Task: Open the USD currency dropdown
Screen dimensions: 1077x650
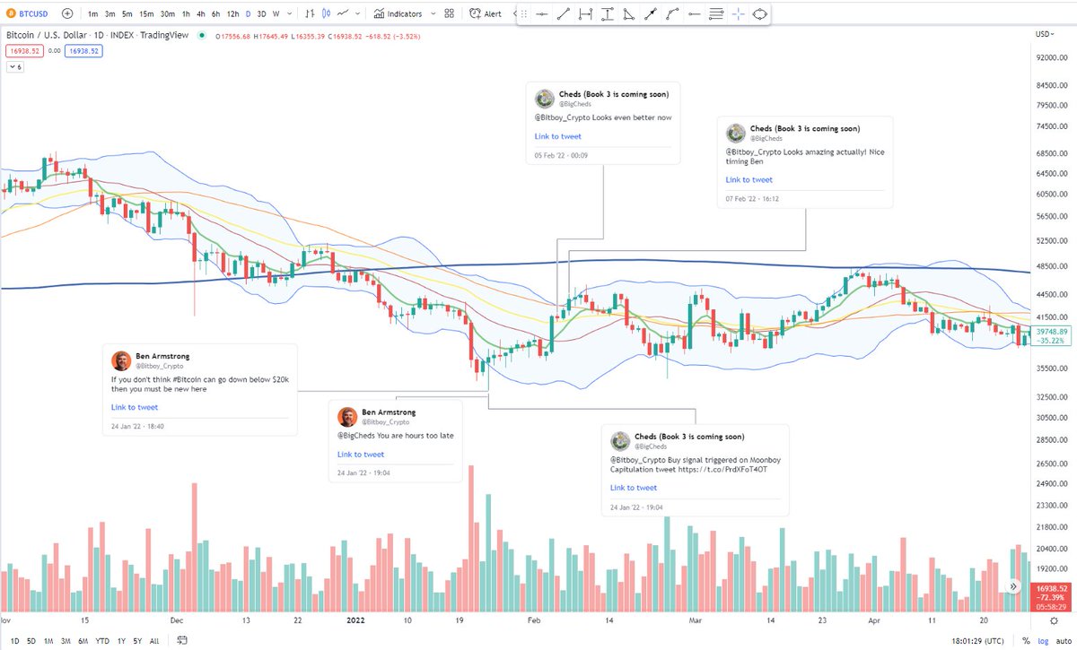Action: click(x=1044, y=34)
